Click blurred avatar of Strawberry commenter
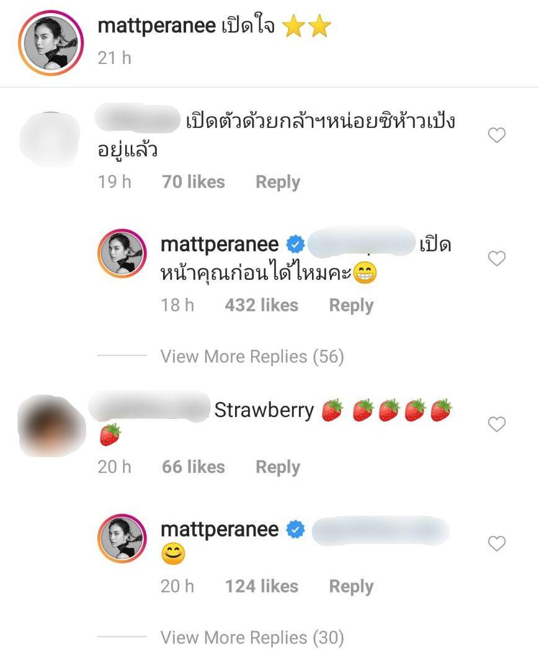The height and width of the screenshot is (667, 539). [51, 426]
